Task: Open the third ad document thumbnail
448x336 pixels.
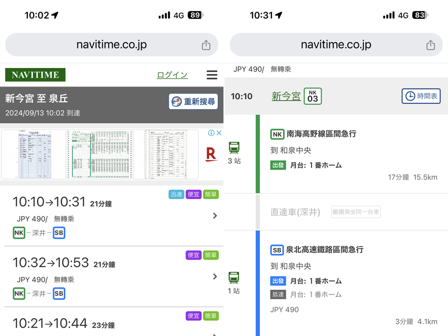Action: point(166,154)
